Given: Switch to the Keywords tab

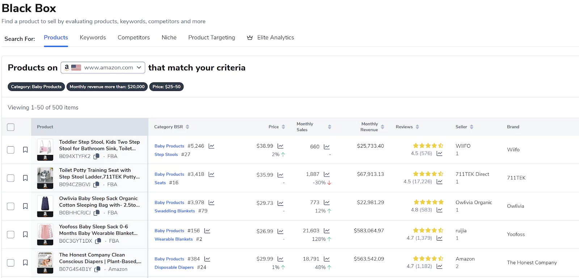Looking at the screenshot, I should 93,38.
